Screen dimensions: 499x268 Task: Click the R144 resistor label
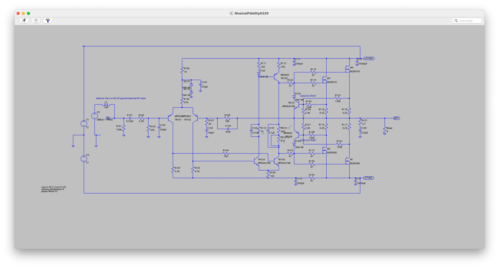coord(226,150)
